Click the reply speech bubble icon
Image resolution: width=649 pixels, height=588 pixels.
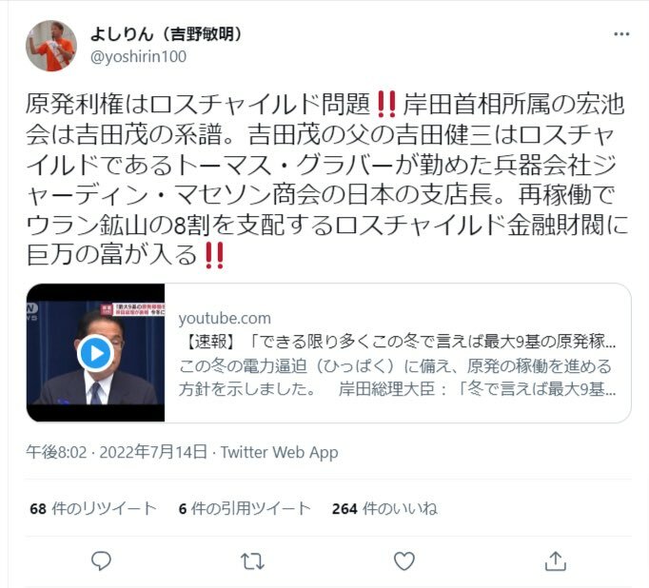point(101,561)
